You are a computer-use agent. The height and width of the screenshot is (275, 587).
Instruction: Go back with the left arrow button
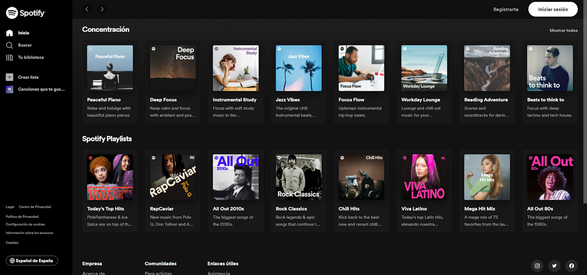tap(87, 9)
